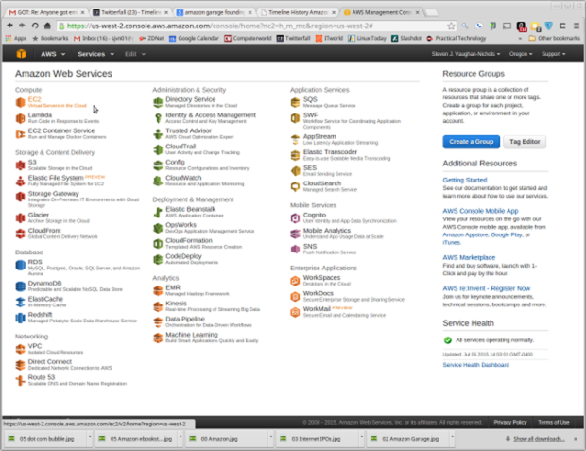This screenshot has height=451, width=586.
Task: Click the ElastiCache icon
Action: 20,302
